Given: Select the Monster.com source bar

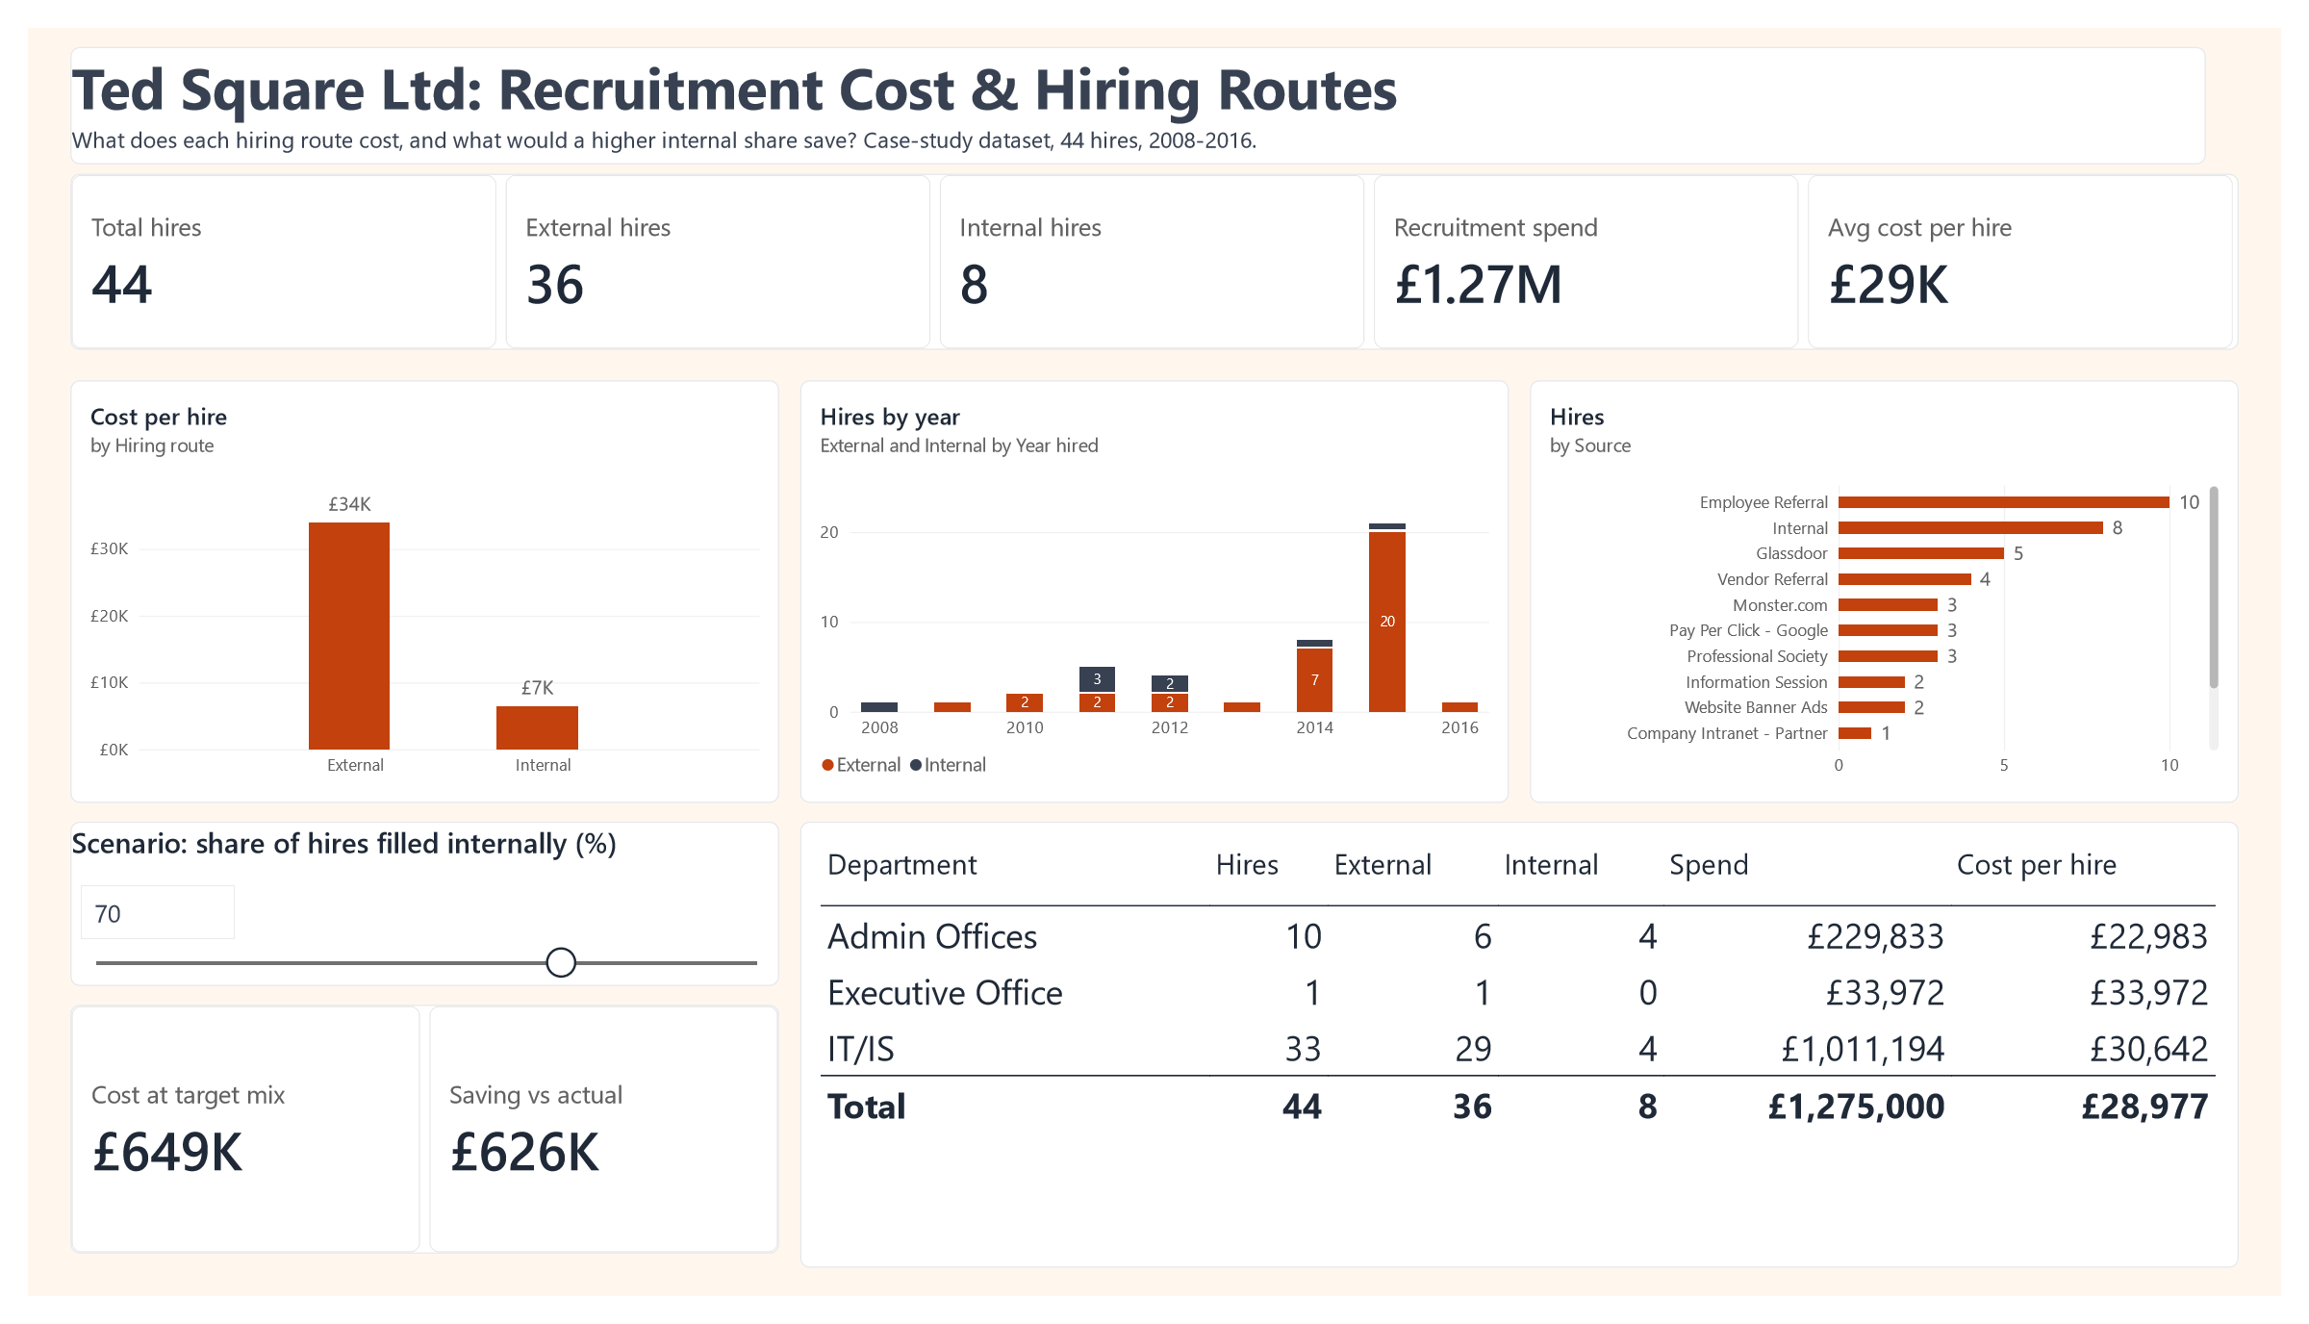Looking at the screenshot, I should coord(1888,605).
